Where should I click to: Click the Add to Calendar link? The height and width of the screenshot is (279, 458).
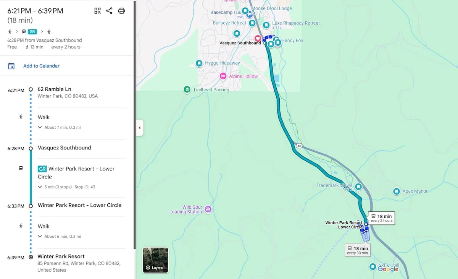pyautogui.click(x=41, y=66)
